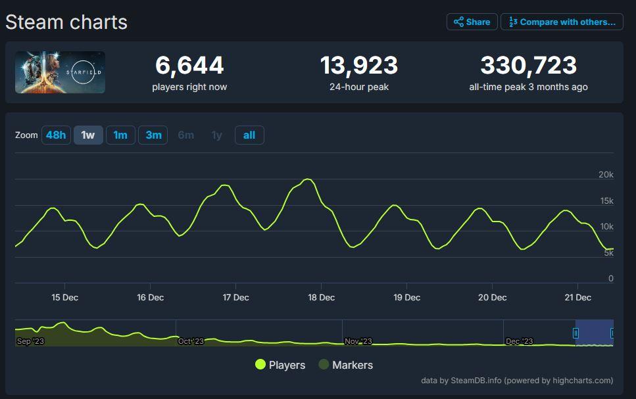
Task: Click the 15k y-axis label
Action: point(607,200)
